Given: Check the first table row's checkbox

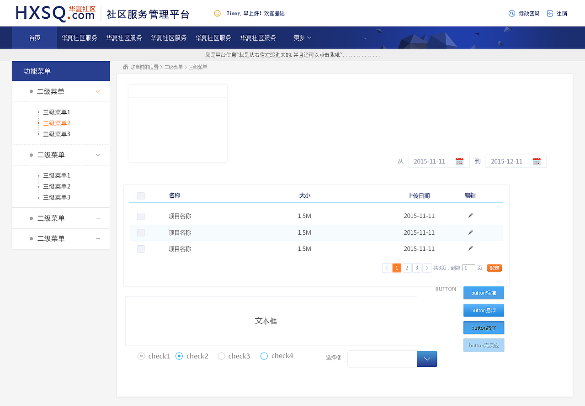Looking at the screenshot, I should coord(141,216).
